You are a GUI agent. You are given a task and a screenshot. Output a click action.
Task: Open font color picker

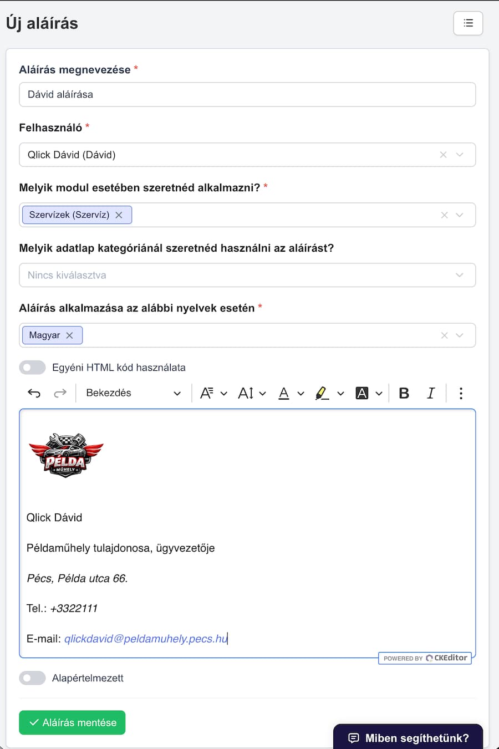click(291, 393)
